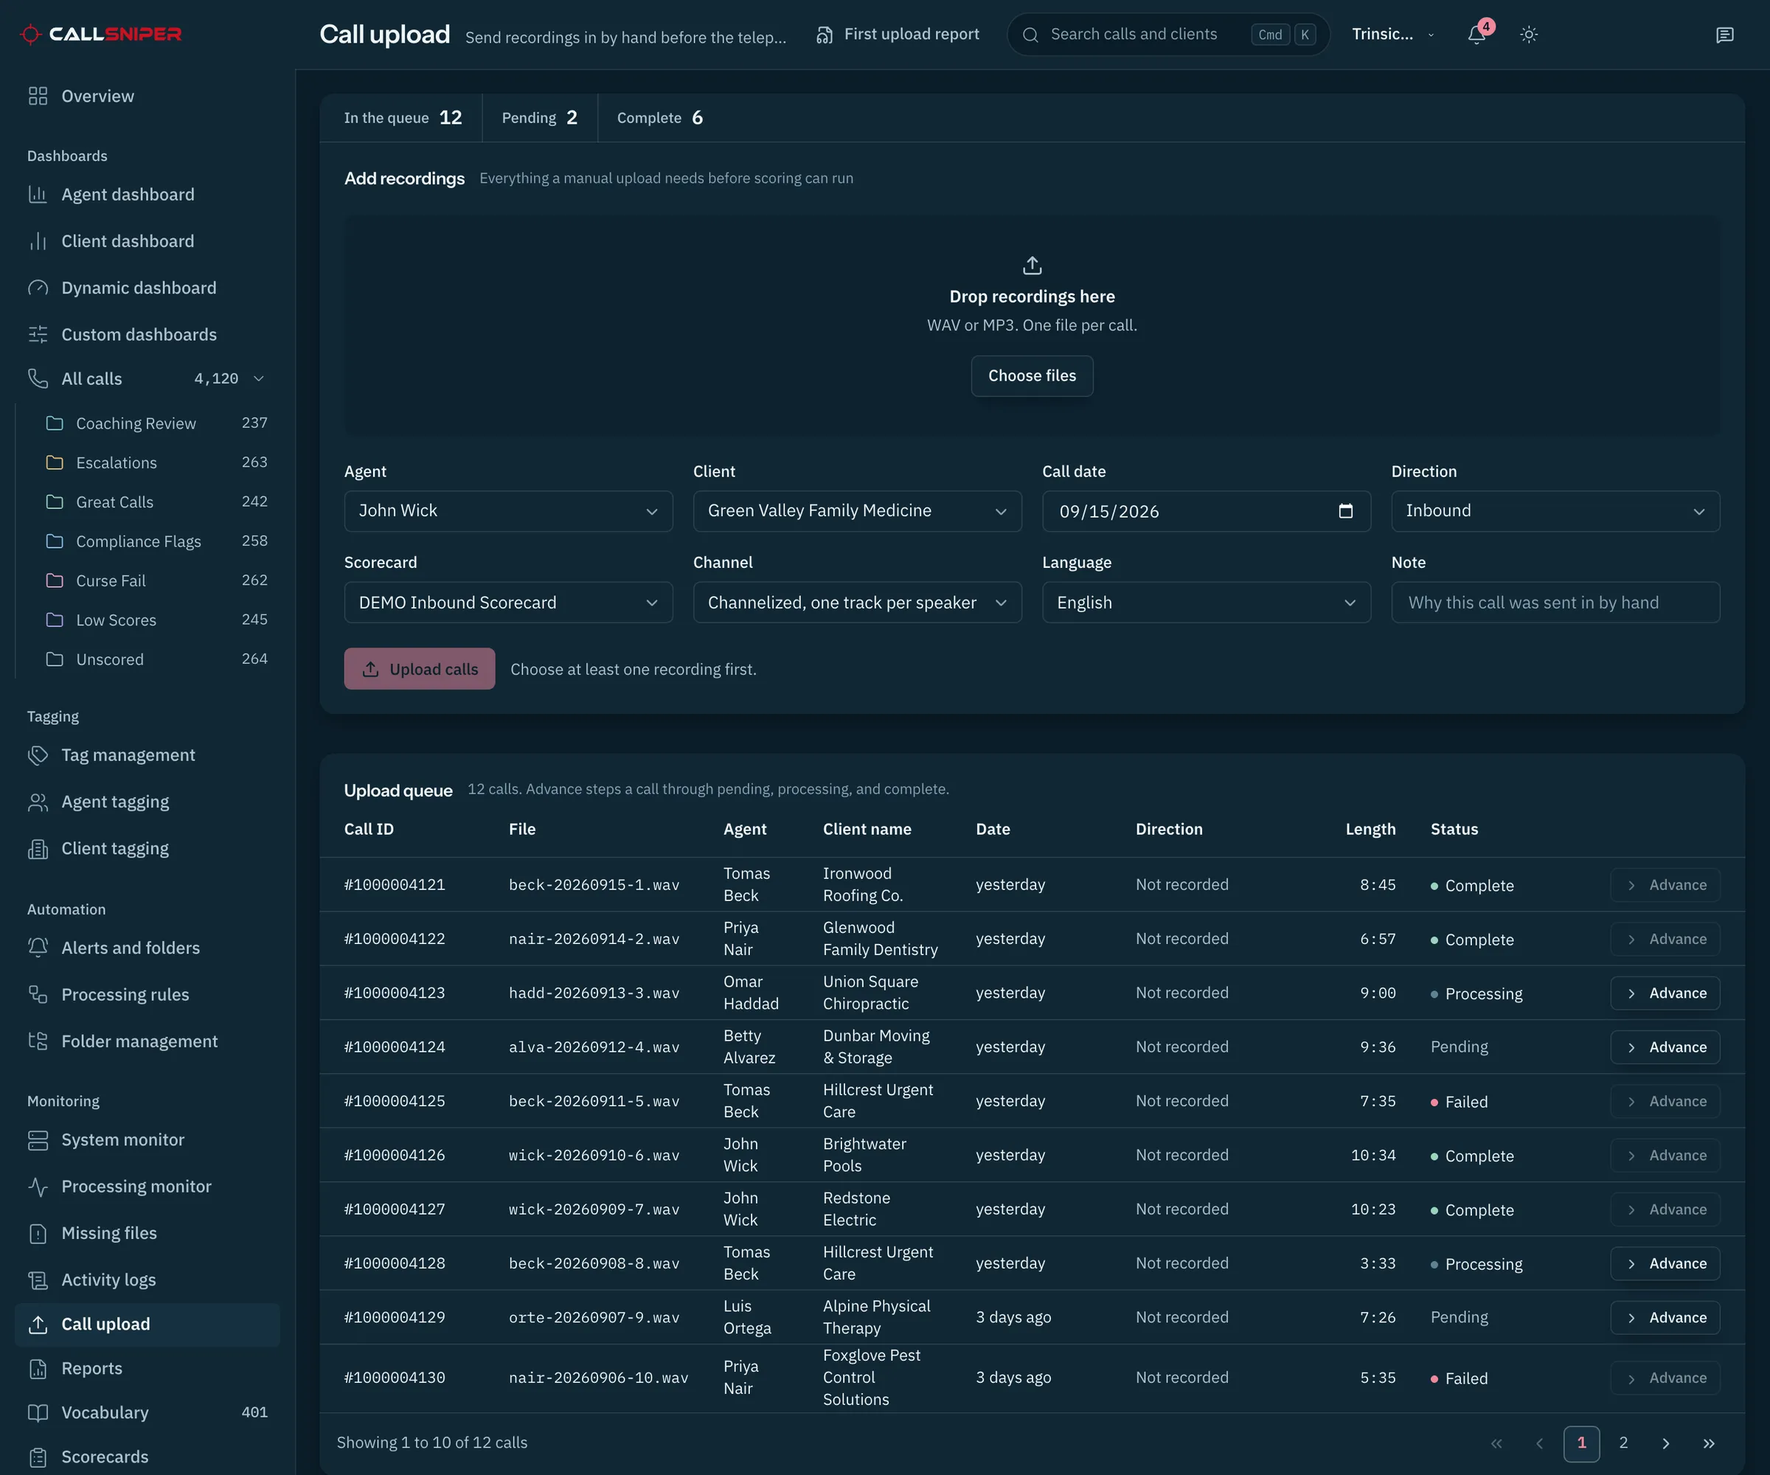The width and height of the screenshot is (1770, 1475).
Task: Go to page 2 of the queue
Action: pyautogui.click(x=1623, y=1443)
